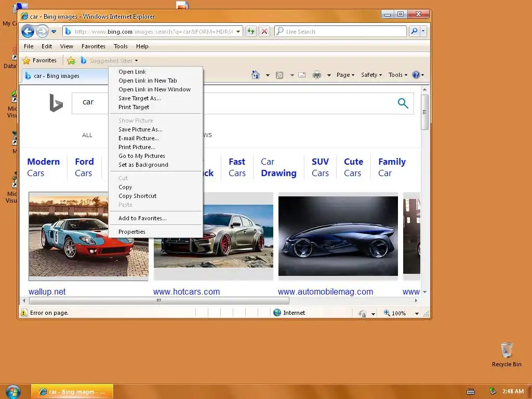
Task: Open the Help menu
Action: pos(142,46)
